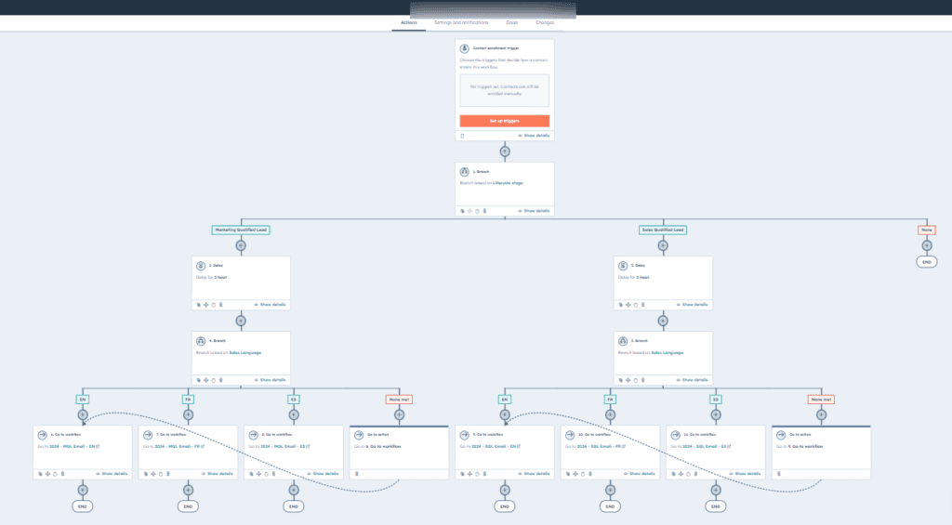
Task: Add action below SQL Email - FR card
Action: point(610,490)
